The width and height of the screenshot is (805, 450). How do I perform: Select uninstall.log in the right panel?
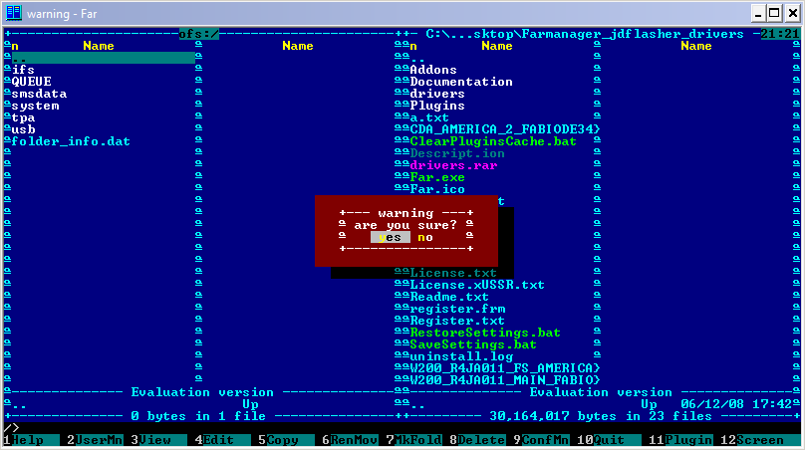click(x=461, y=356)
